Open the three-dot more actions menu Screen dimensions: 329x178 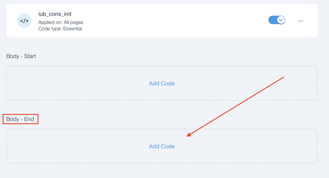tap(300, 21)
